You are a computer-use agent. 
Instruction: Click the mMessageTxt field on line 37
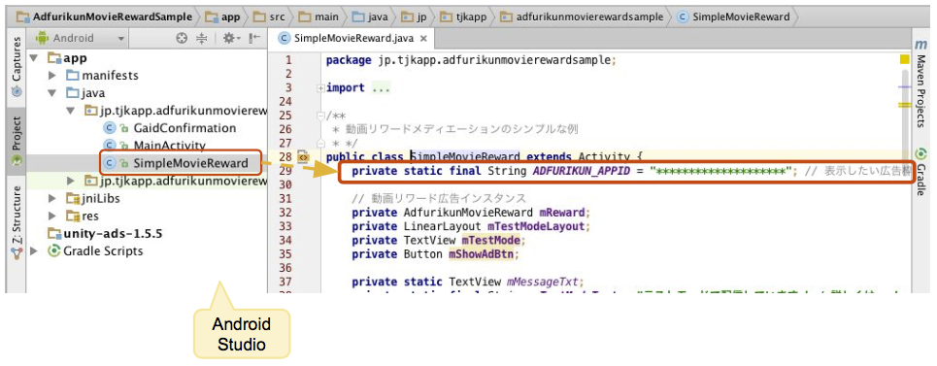[x=544, y=282]
